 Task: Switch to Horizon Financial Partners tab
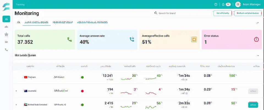point(92,22)
